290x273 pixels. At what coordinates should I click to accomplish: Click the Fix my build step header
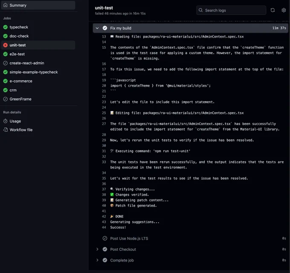click(190, 28)
